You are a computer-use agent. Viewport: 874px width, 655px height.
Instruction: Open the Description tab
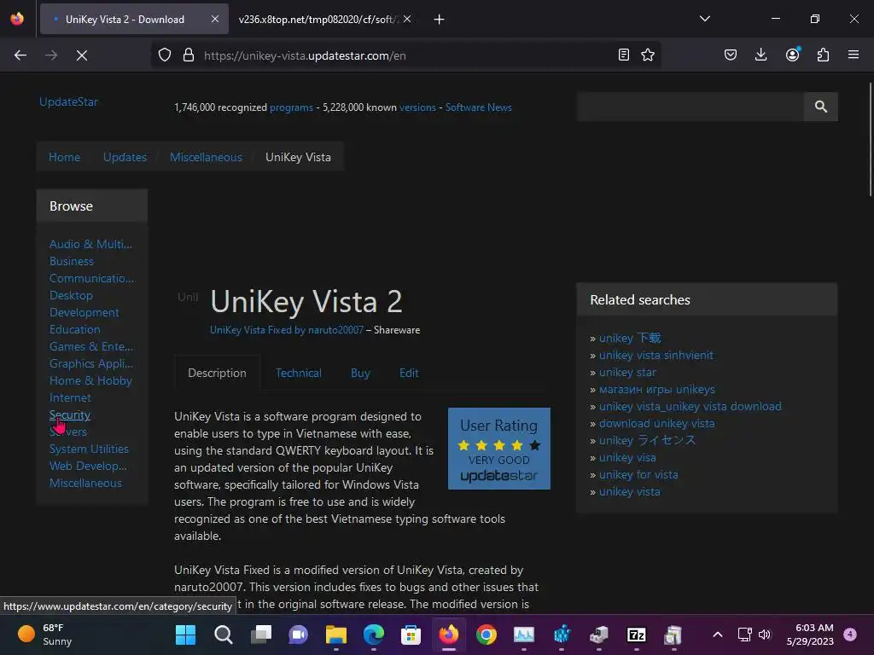[217, 374]
